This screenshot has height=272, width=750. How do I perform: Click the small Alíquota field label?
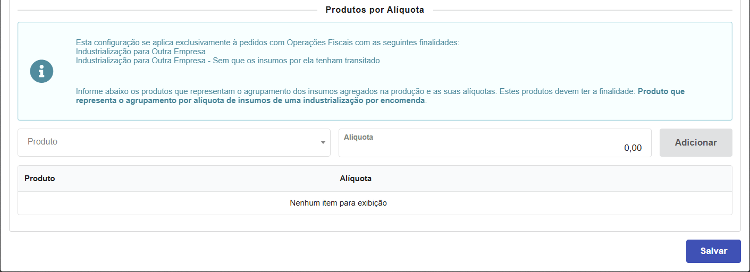point(358,137)
